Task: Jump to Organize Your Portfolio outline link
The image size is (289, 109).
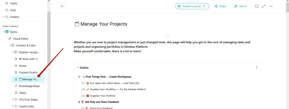Action: point(102,96)
